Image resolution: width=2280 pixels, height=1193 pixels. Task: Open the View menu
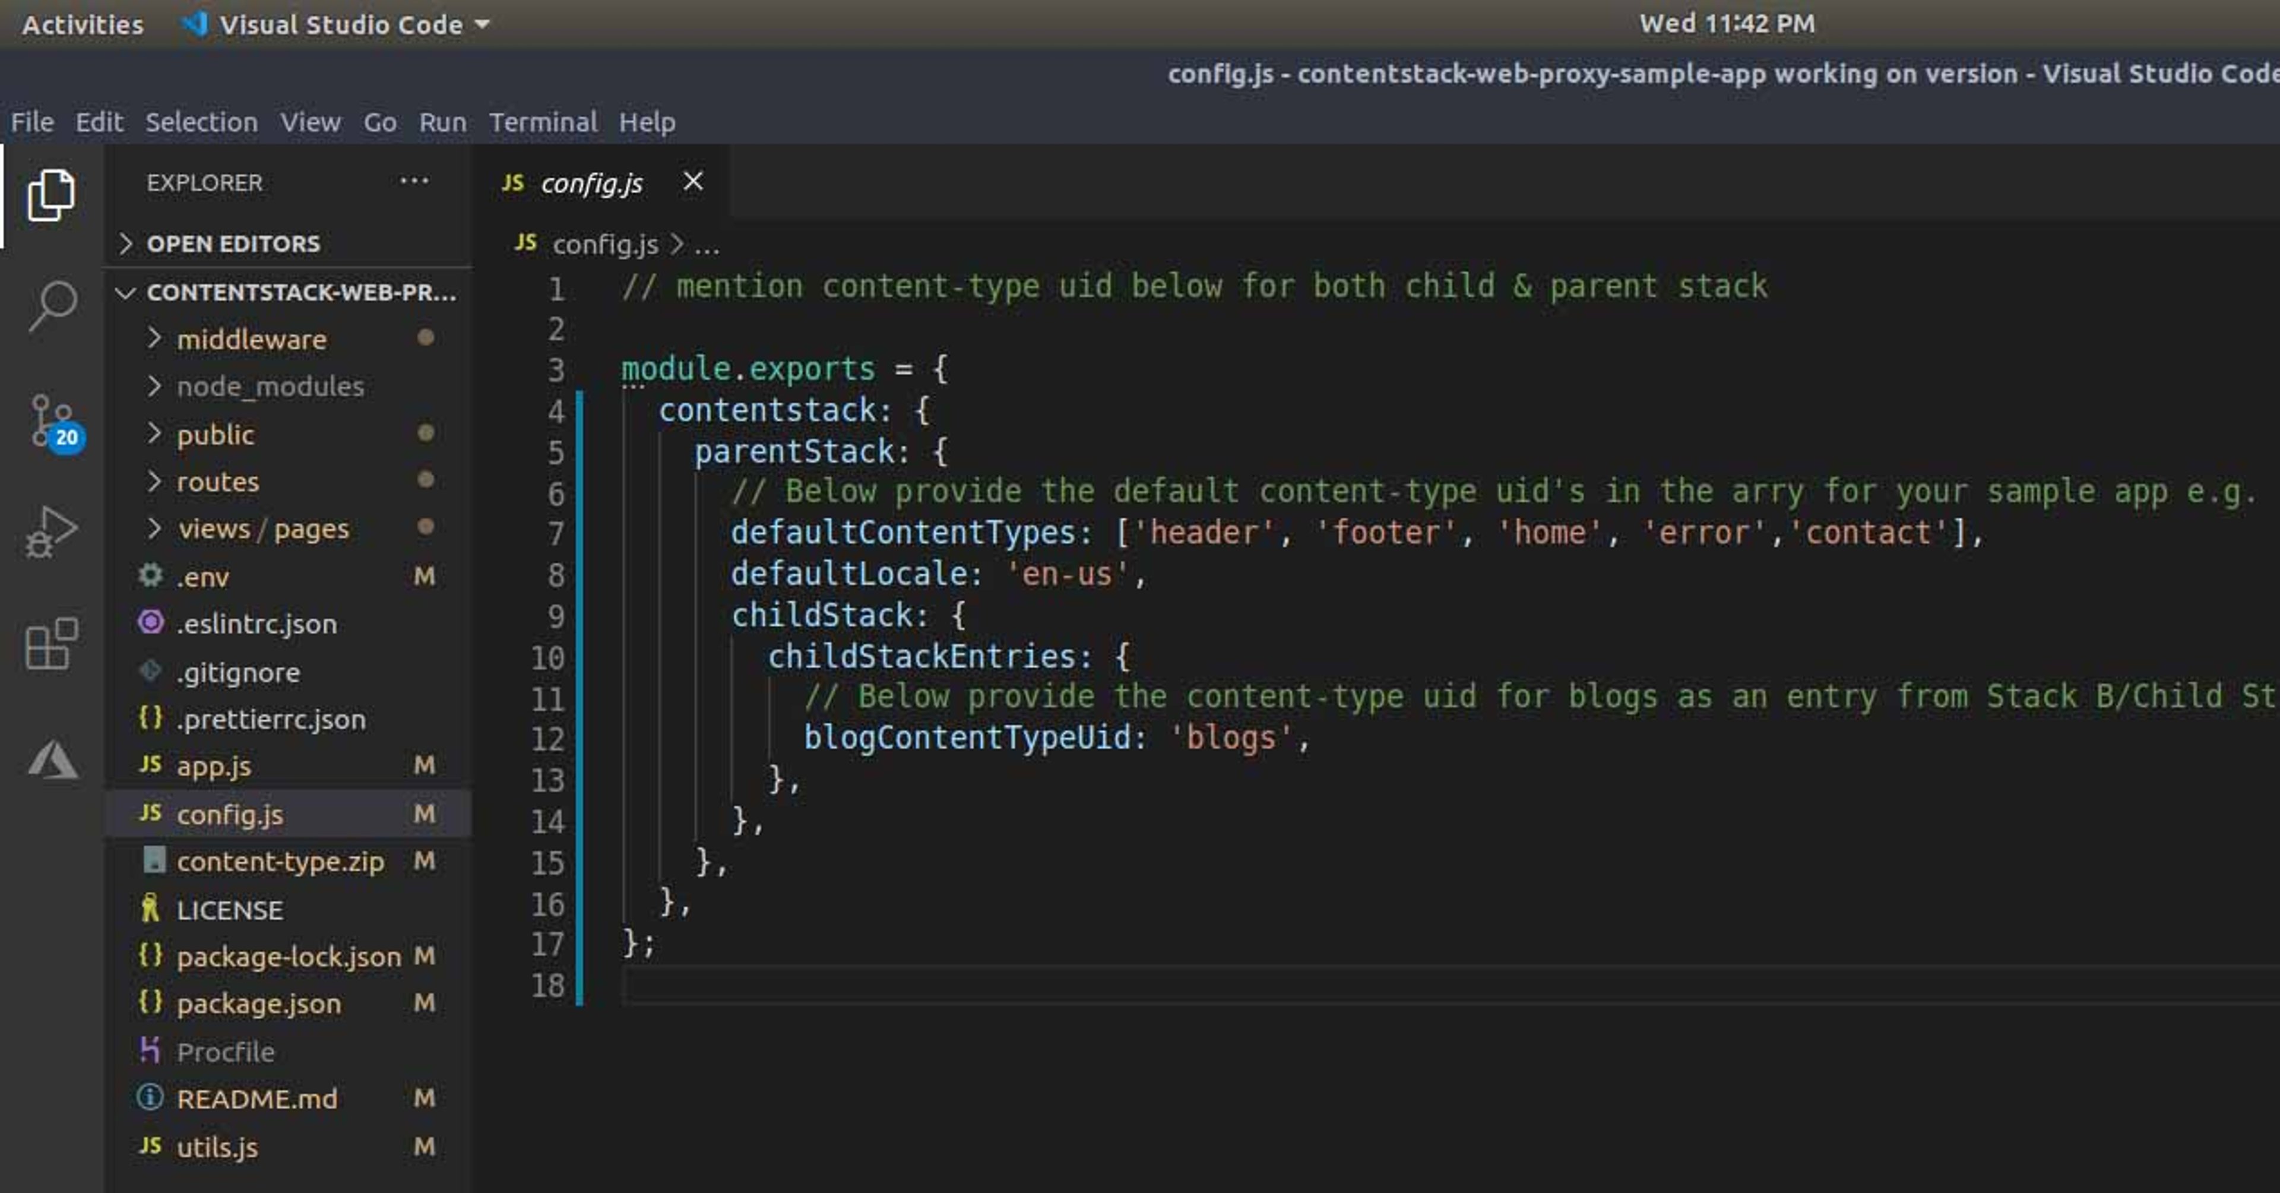pyautogui.click(x=311, y=122)
